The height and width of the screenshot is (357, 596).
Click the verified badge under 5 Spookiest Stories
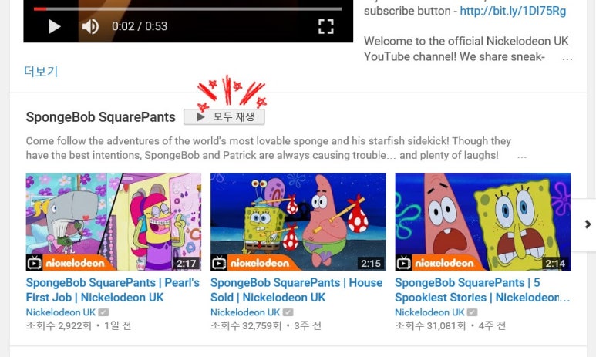tap(472, 312)
